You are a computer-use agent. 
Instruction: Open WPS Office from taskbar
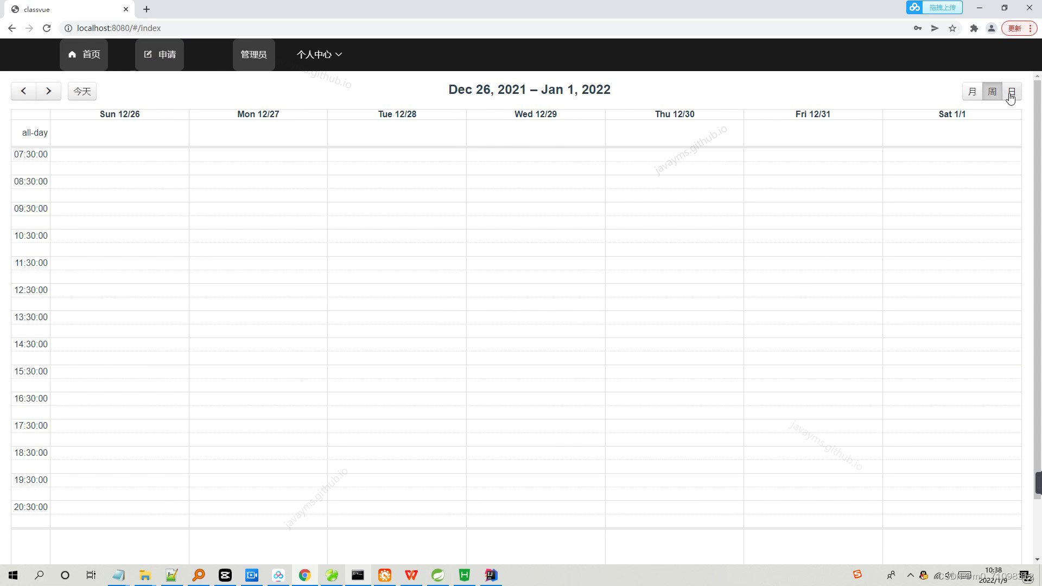pyautogui.click(x=411, y=575)
